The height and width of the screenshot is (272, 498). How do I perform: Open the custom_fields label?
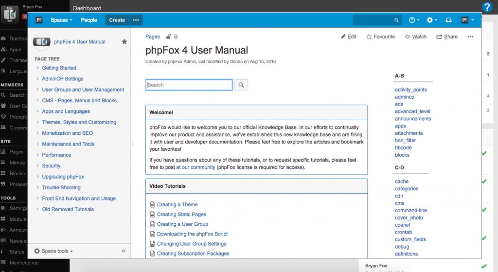[x=410, y=239]
